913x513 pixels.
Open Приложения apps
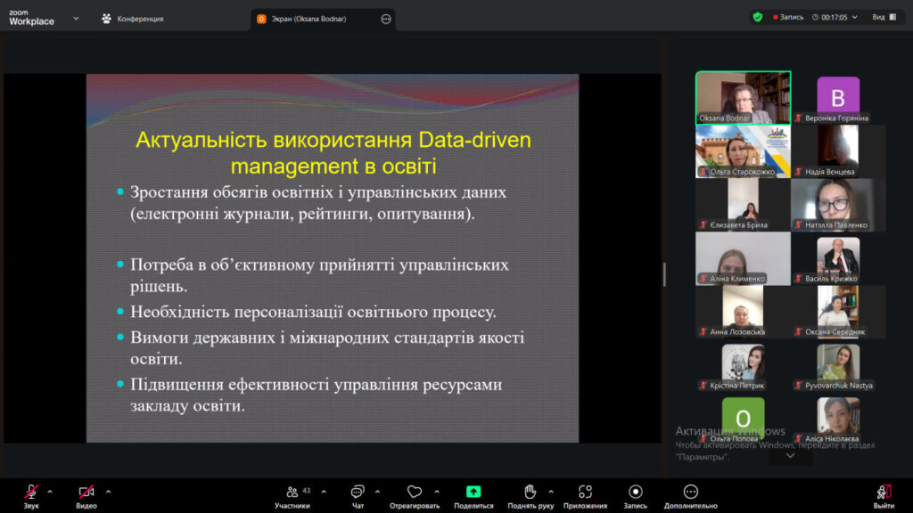pyautogui.click(x=585, y=493)
